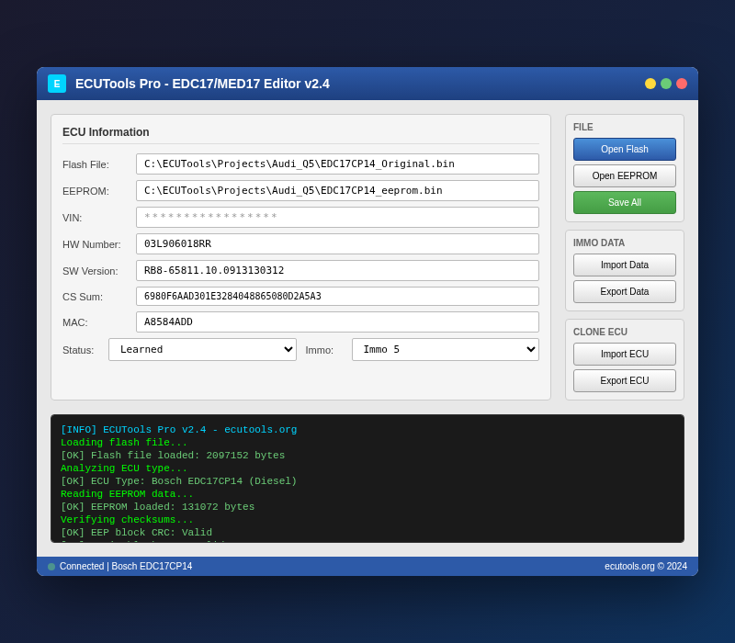Click the green connection status dot
The width and height of the screenshot is (735, 643).
(51, 567)
